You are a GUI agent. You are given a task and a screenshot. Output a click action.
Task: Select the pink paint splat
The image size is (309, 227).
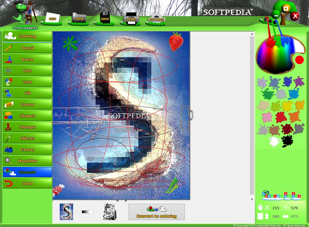coord(267,117)
